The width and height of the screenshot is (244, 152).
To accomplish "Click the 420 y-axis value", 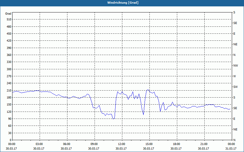I will coord(9,41).
